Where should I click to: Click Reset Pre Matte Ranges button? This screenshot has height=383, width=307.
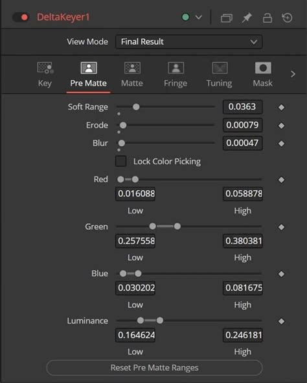point(154,367)
